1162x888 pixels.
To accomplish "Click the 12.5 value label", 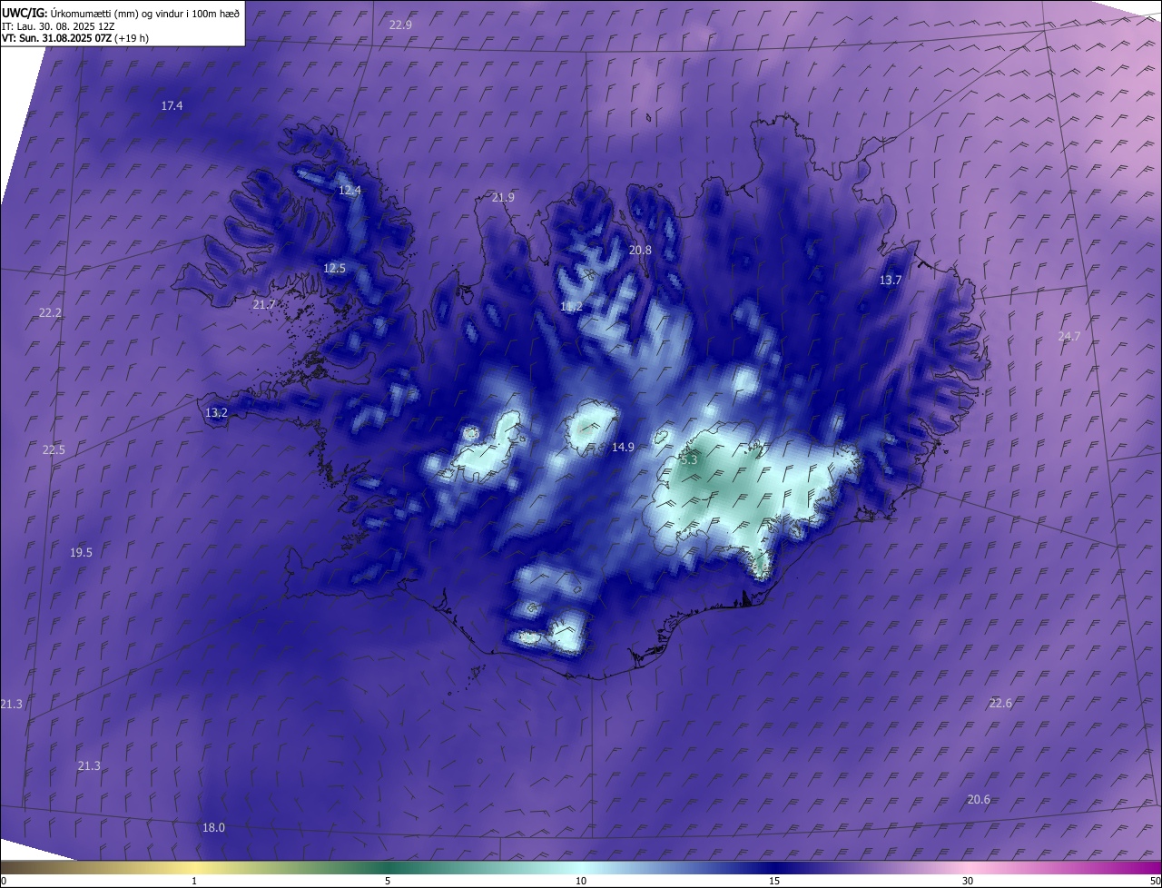I will click(x=335, y=269).
